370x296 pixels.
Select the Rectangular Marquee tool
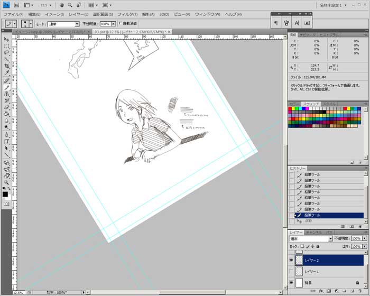[6, 46]
